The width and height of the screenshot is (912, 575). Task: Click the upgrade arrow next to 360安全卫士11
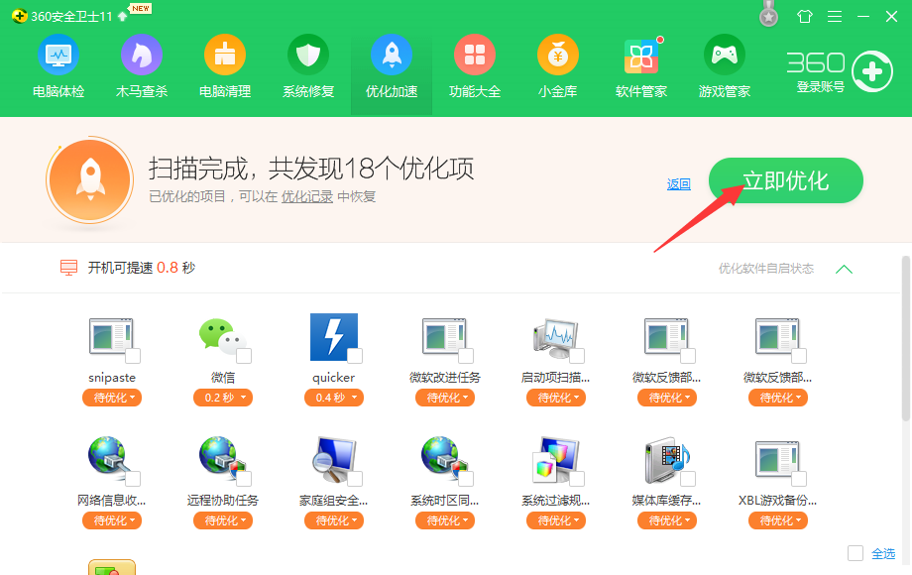click(122, 16)
